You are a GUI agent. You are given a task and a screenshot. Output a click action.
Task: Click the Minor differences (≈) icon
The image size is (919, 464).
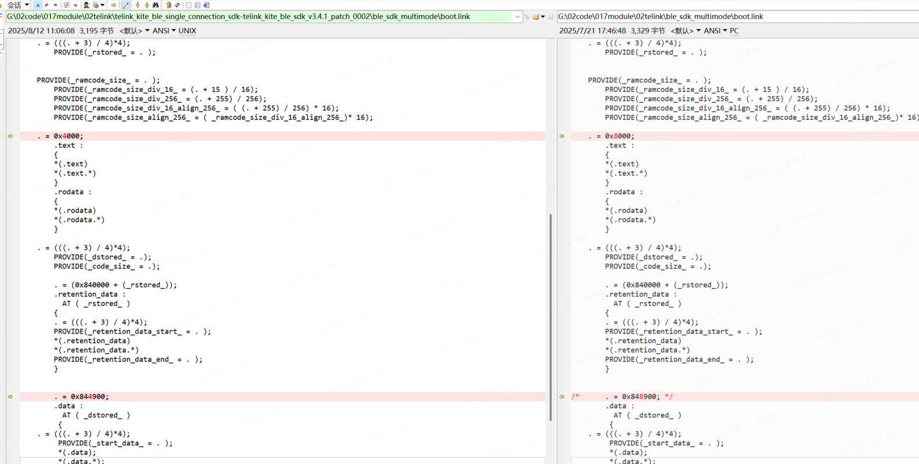(76, 5)
